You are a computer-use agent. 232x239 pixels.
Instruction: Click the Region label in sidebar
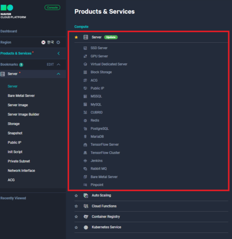click(6, 42)
